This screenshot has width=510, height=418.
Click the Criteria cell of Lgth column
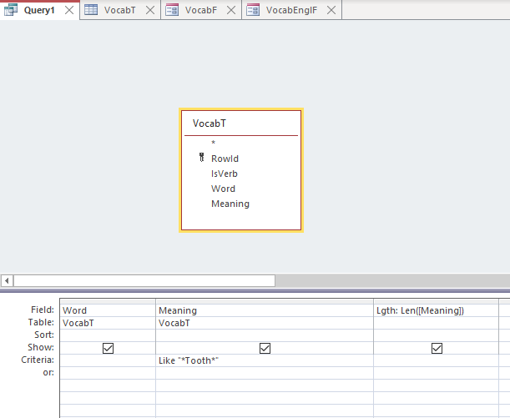click(x=436, y=360)
